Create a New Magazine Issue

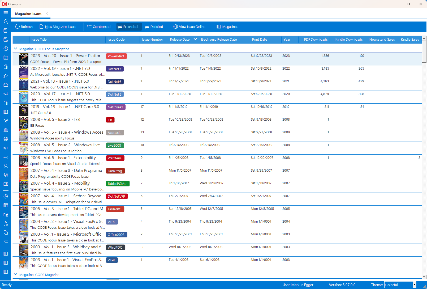58,27
